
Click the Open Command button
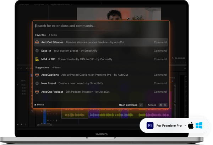(128, 105)
